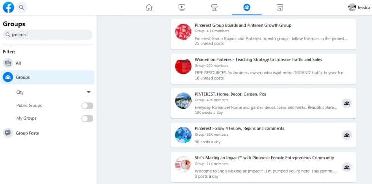Open Pinterest Group Boards and Pinterest Growth Group title

click(x=243, y=25)
